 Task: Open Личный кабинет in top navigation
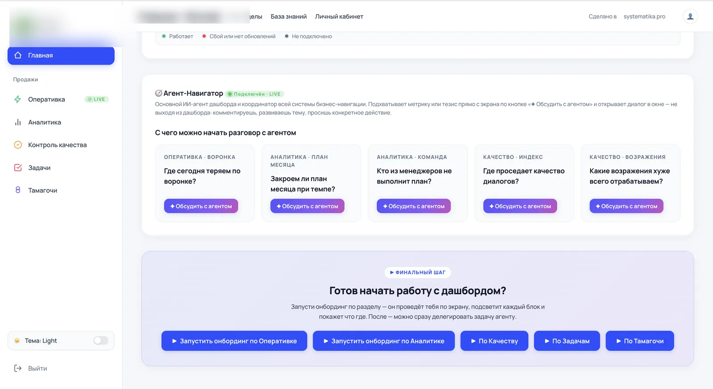point(339,16)
